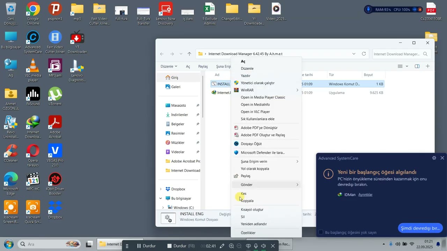Toggle recorder microphone icon
The width and height of the screenshot is (447, 251).
[x=256, y=246]
